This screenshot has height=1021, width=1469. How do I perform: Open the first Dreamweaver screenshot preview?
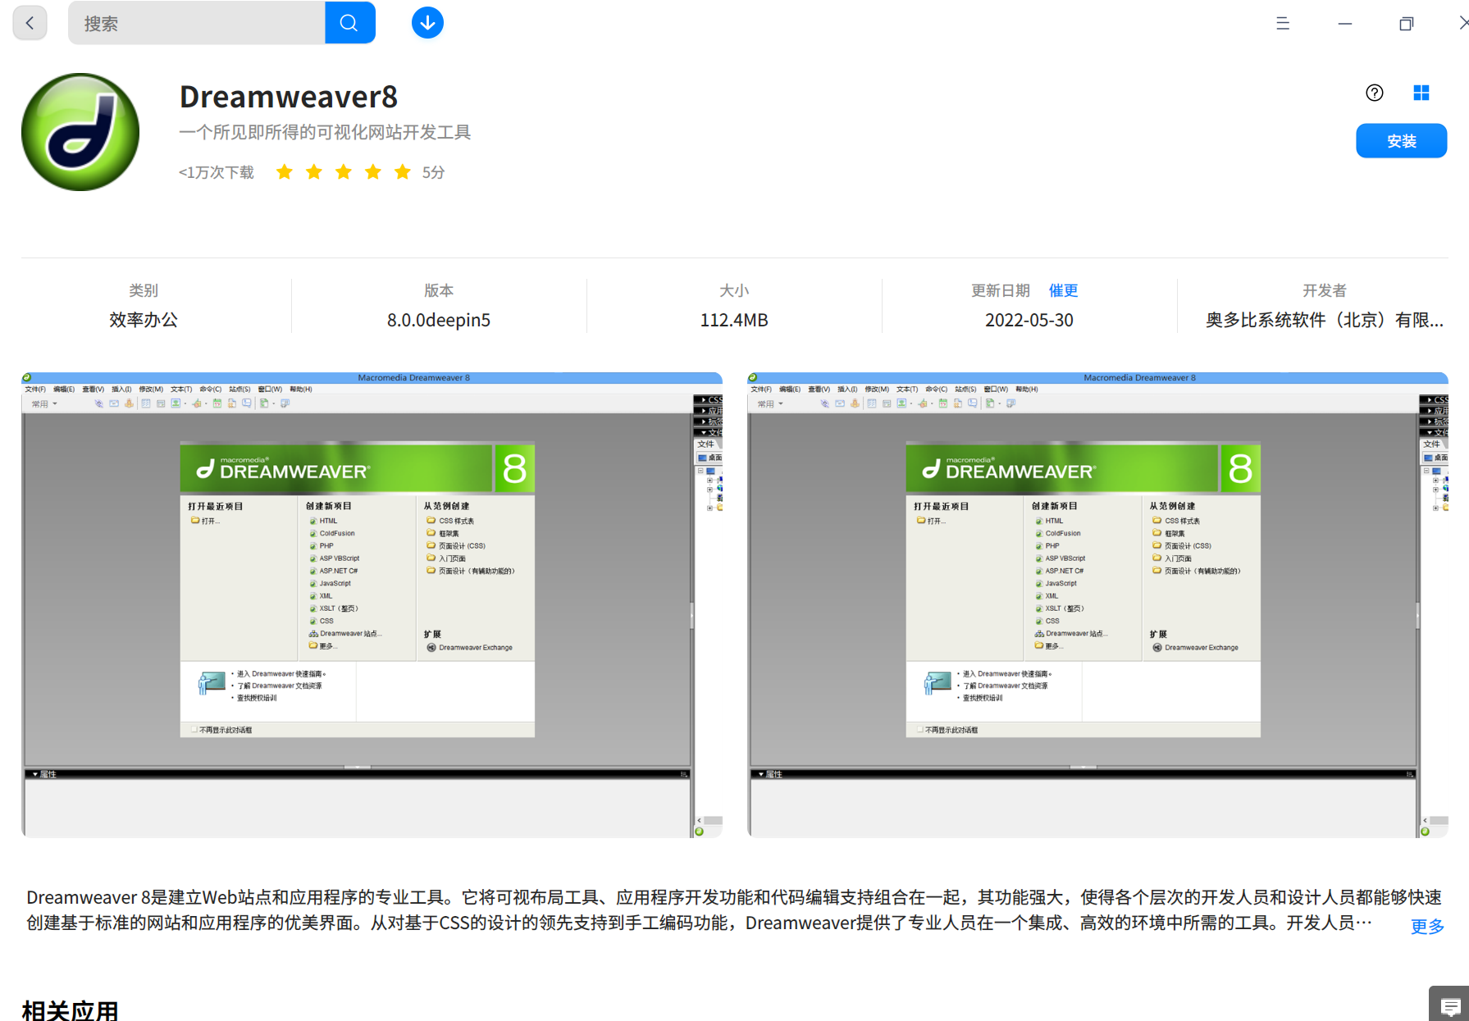372,605
